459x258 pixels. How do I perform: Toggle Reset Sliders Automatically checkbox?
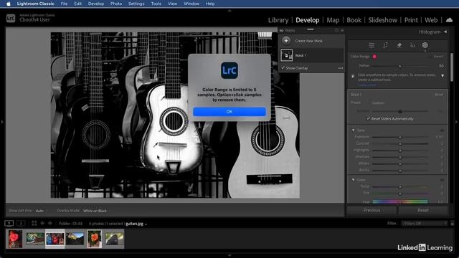pyautogui.click(x=368, y=119)
